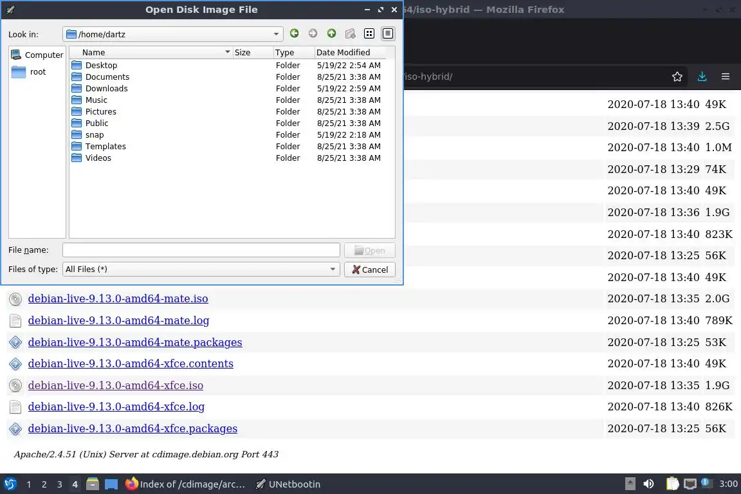Image resolution: width=741 pixels, height=494 pixels.
Task: Open debian-live-9.13.0-amd64-xfce.packages link
Action: tap(133, 428)
